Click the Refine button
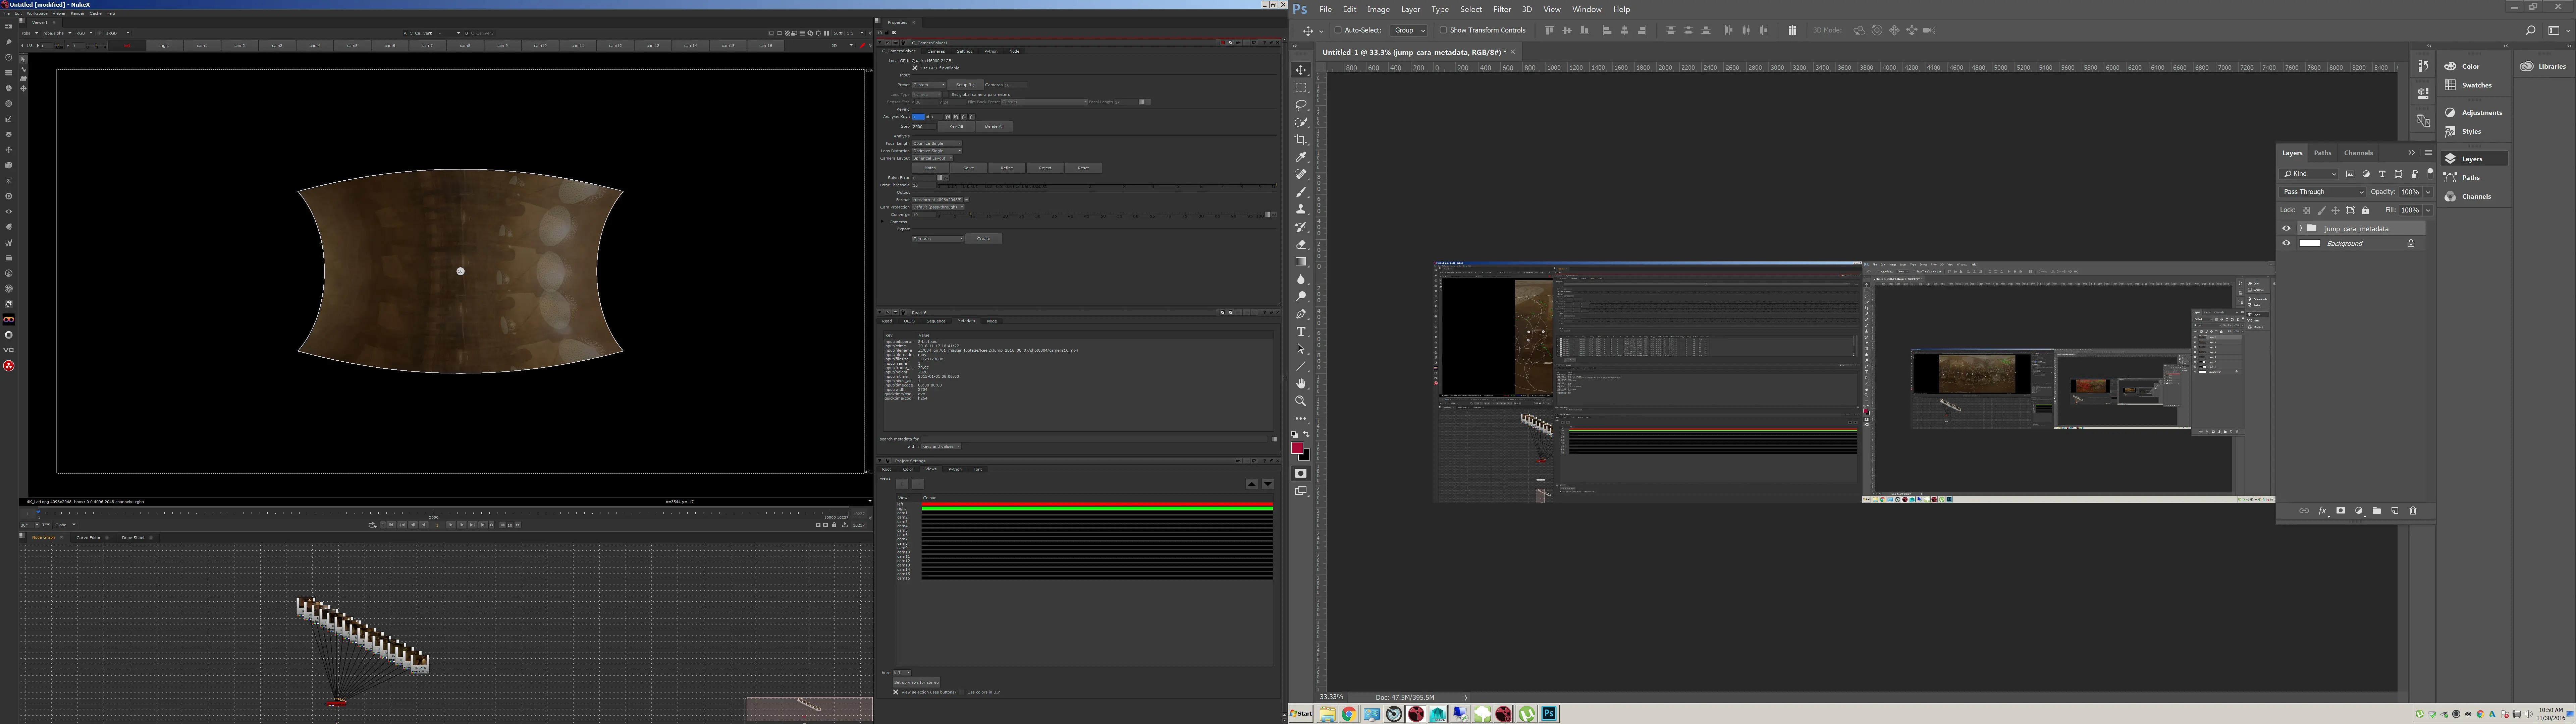The image size is (2576, 724). pyautogui.click(x=1007, y=168)
